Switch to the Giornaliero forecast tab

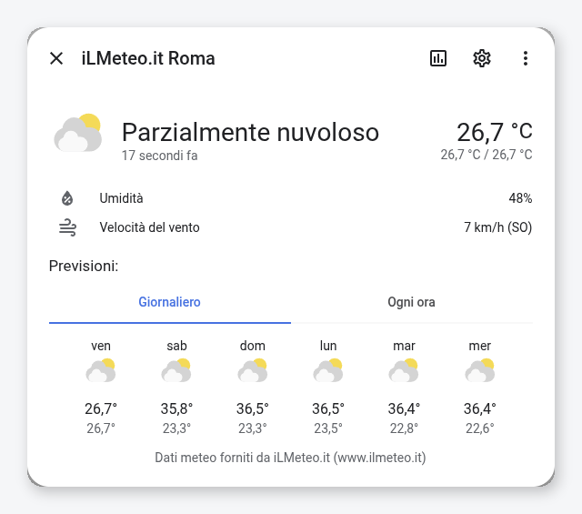pos(170,302)
